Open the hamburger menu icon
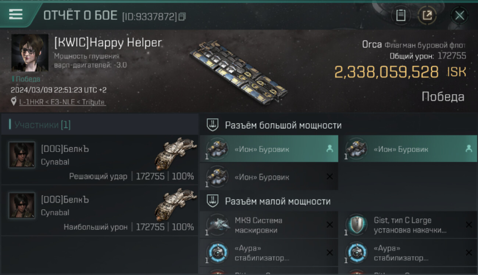Screen dimensions: 478x275 (x=15, y=14)
